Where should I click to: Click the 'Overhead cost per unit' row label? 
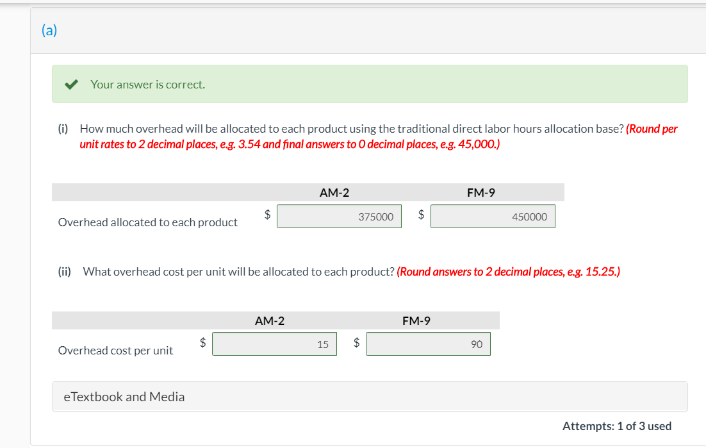tap(115, 351)
